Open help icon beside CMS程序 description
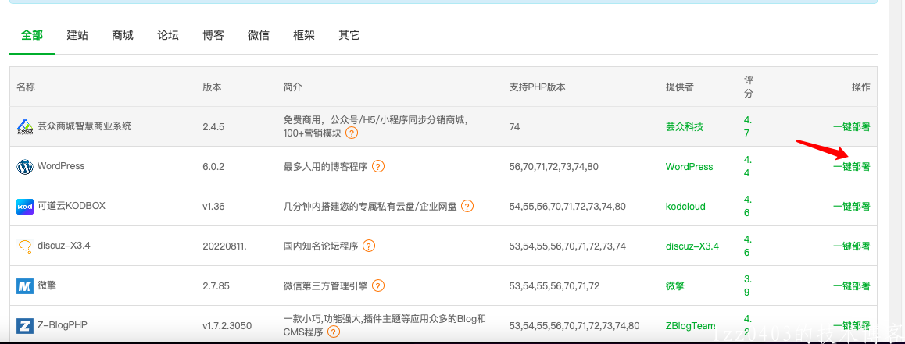 click(333, 332)
